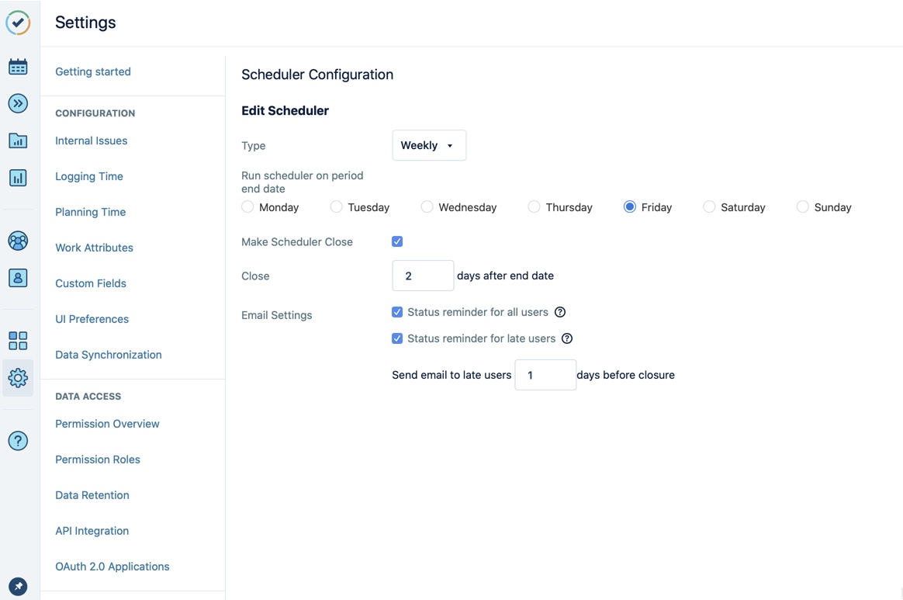Open Internal Issues settings
The image size is (903, 600).
point(91,140)
